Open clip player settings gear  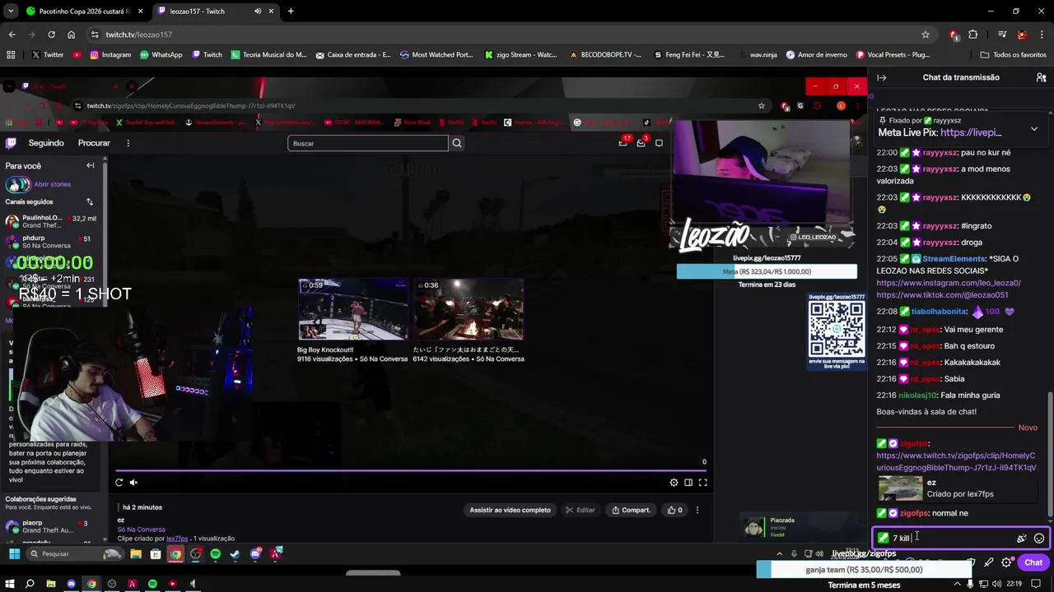pos(674,483)
